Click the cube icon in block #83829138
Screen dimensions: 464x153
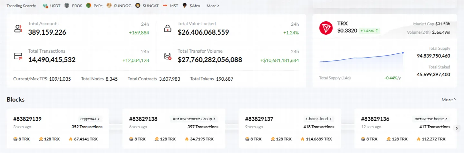(x=131, y=139)
